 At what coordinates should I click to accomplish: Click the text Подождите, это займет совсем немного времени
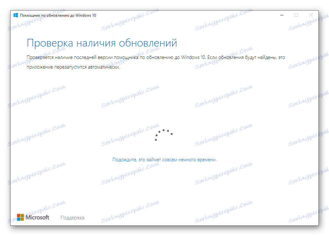[x=164, y=160]
